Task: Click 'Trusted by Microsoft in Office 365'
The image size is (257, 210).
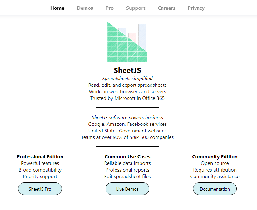Action: point(127,98)
